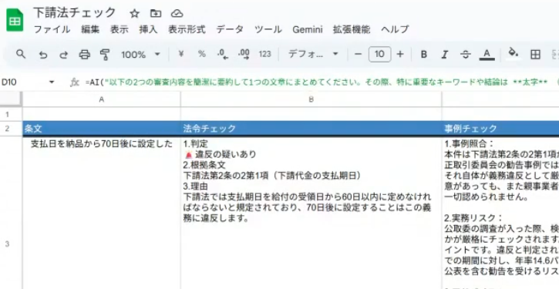Undo the last action
The width and height of the screenshot is (559, 289).
click(42, 55)
